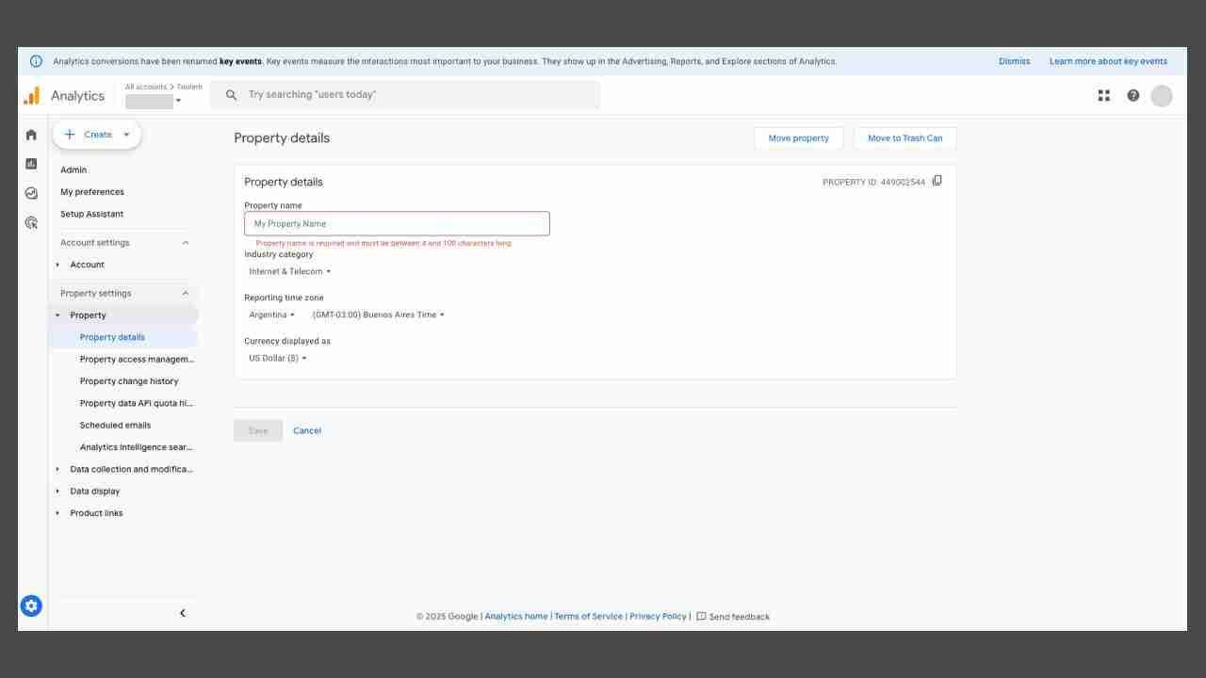Screen dimensions: 1206x678
Task: Dismiss the key events notification banner
Action: tap(1014, 61)
